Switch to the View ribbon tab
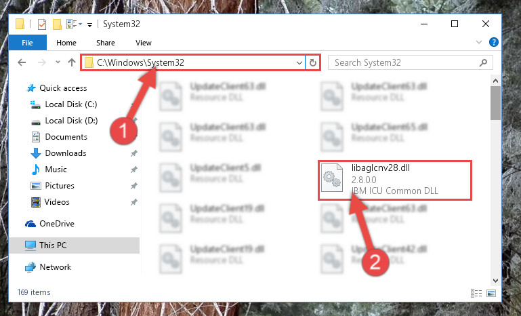Image resolution: width=521 pixels, height=316 pixels. 144,43
